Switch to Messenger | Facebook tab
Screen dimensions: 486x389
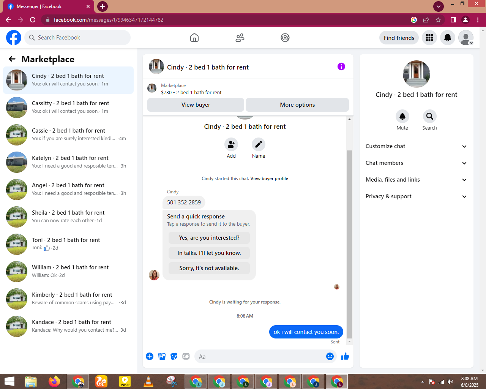point(49,6)
